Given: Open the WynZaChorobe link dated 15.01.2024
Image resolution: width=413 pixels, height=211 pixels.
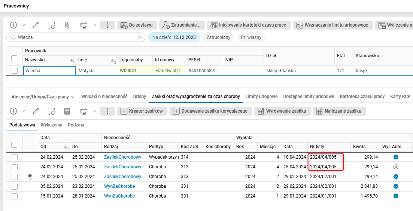Looking at the screenshot, I should [x=119, y=196].
